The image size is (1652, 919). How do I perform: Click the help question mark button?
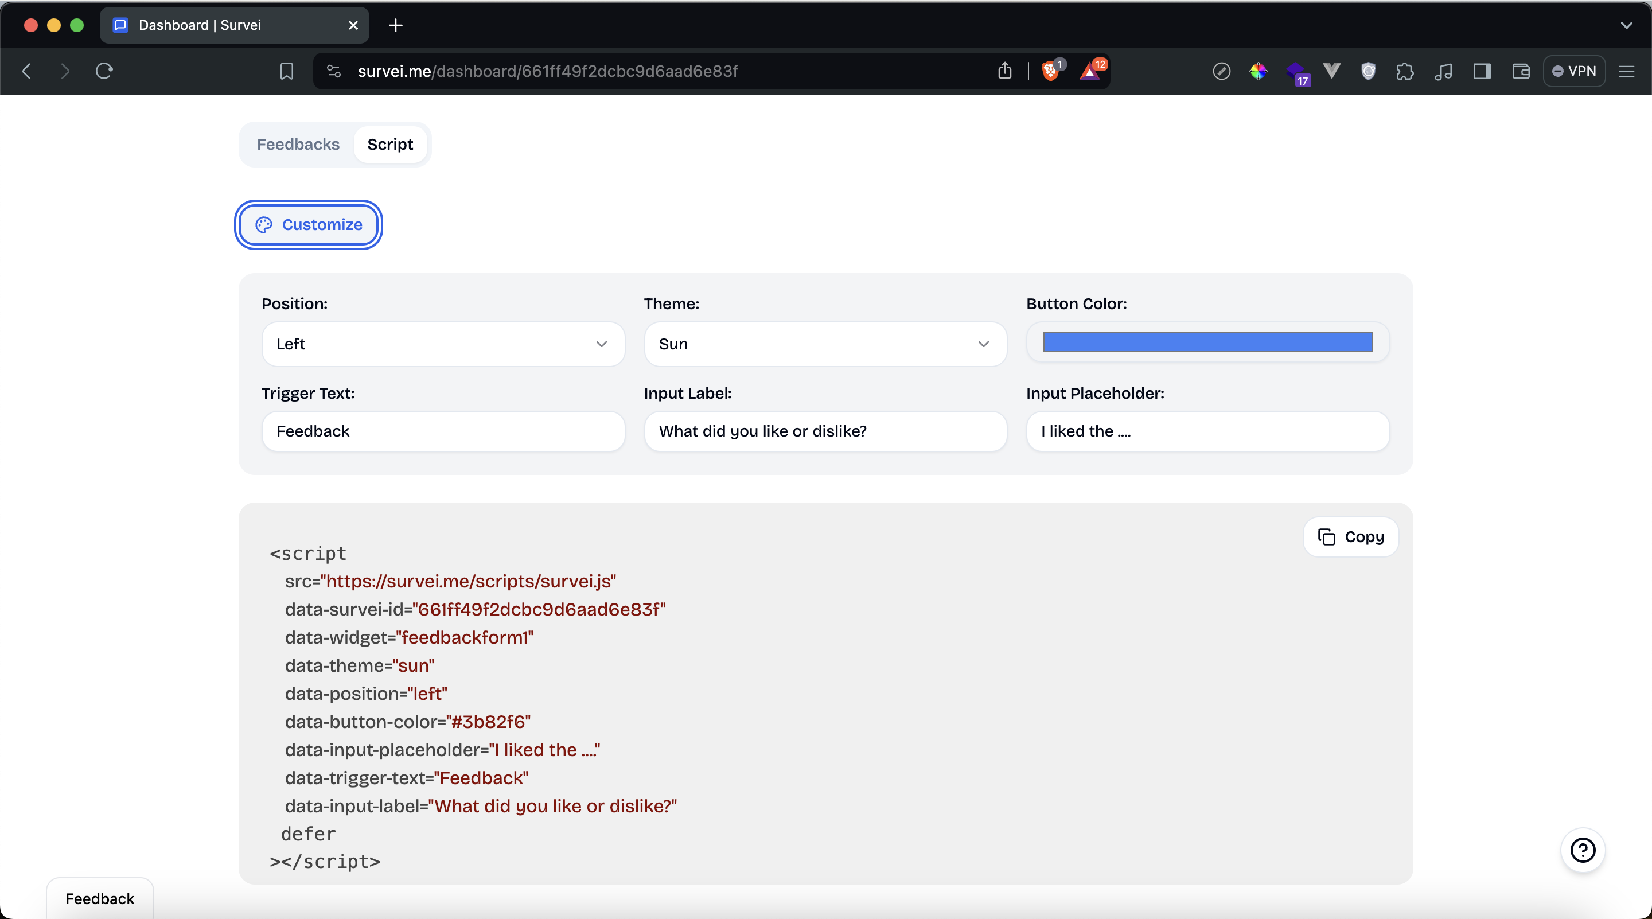tap(1582, 850)
